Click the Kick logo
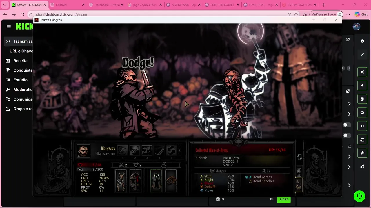 24,27
